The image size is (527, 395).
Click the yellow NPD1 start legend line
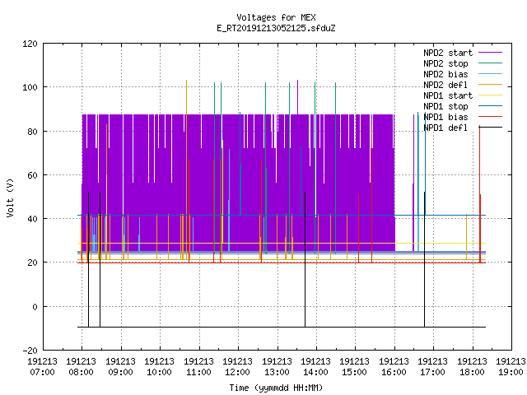pyautogui.click(x=490, y=95)
